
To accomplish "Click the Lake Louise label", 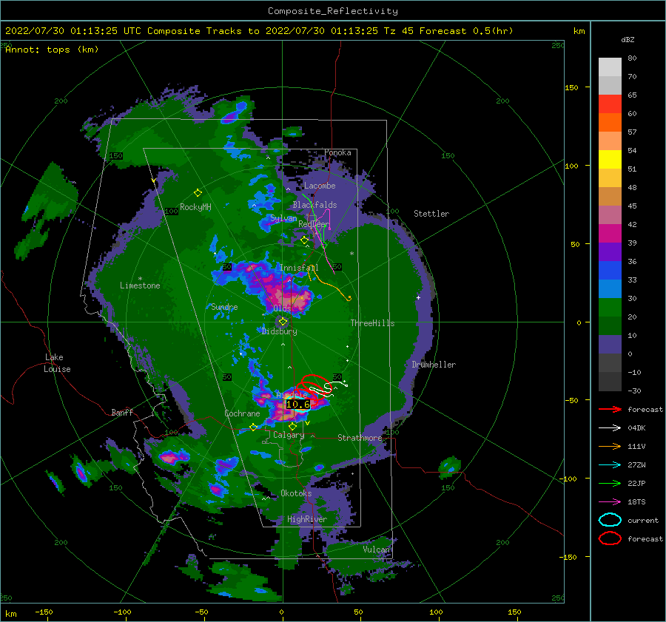I will [x=57, y=363].
